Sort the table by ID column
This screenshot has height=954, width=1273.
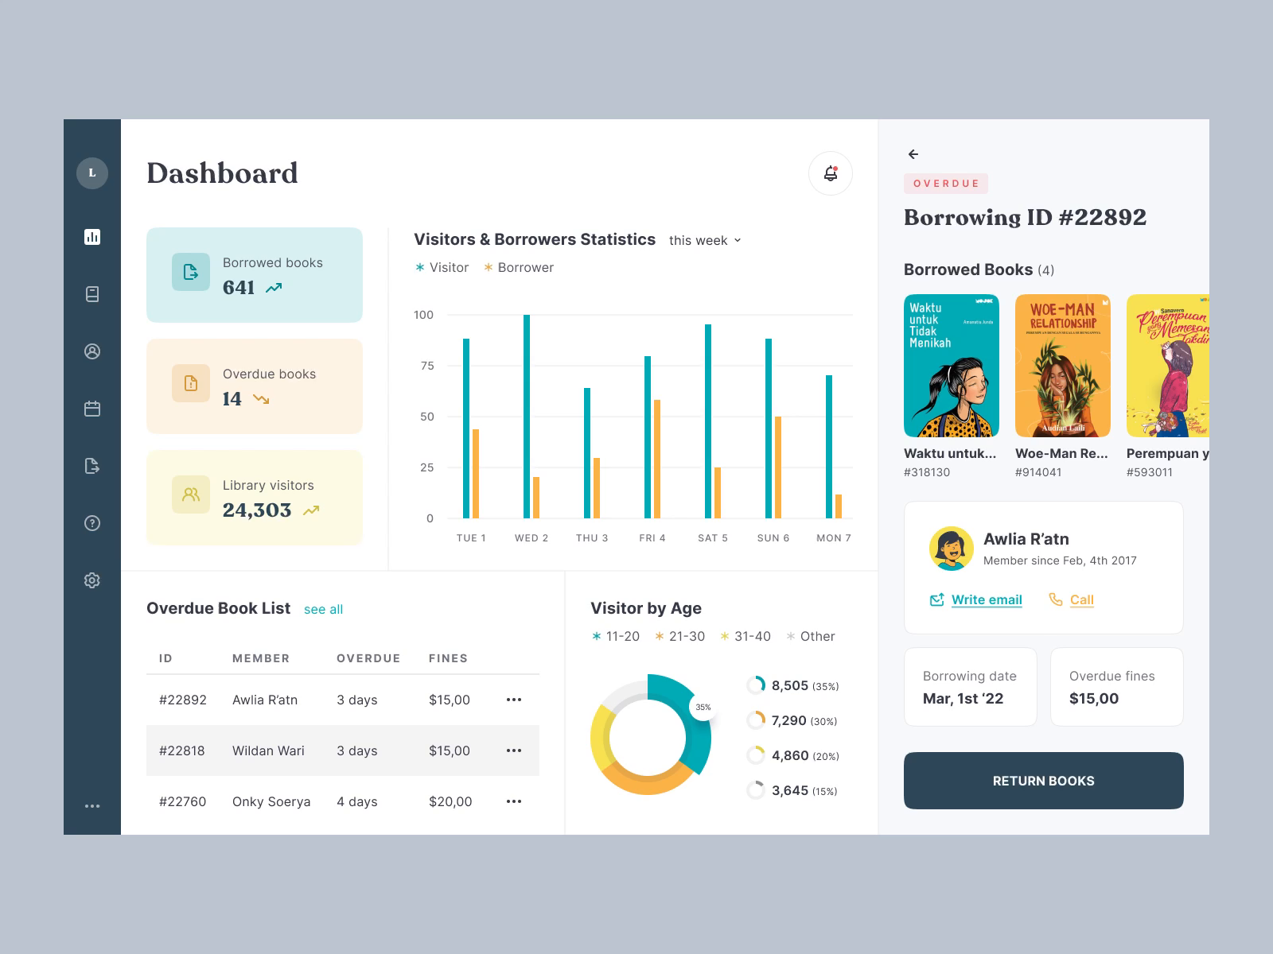(165, 658)
